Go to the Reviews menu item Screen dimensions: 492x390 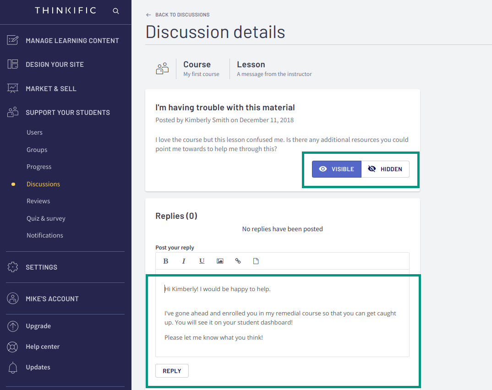tap(38, 200)
